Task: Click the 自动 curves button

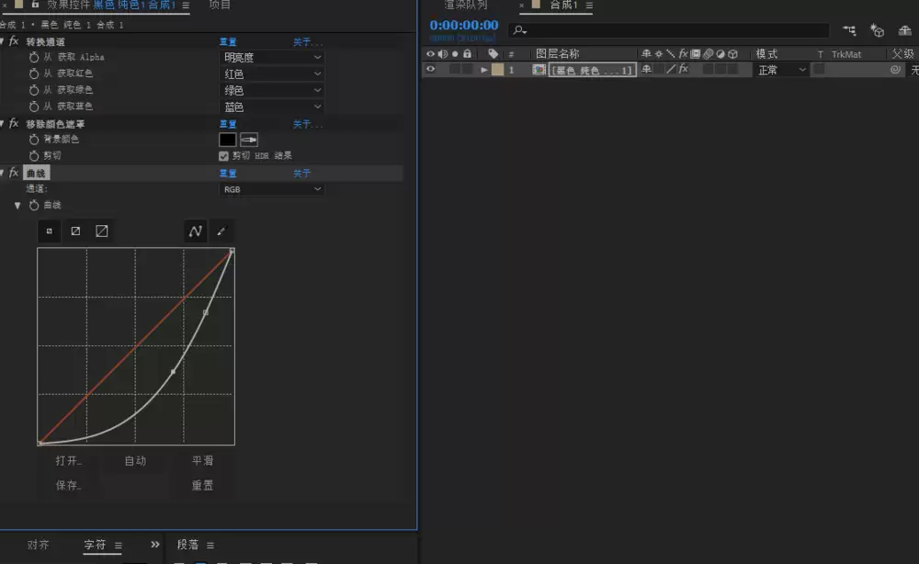Action: [x=135, y=461]
